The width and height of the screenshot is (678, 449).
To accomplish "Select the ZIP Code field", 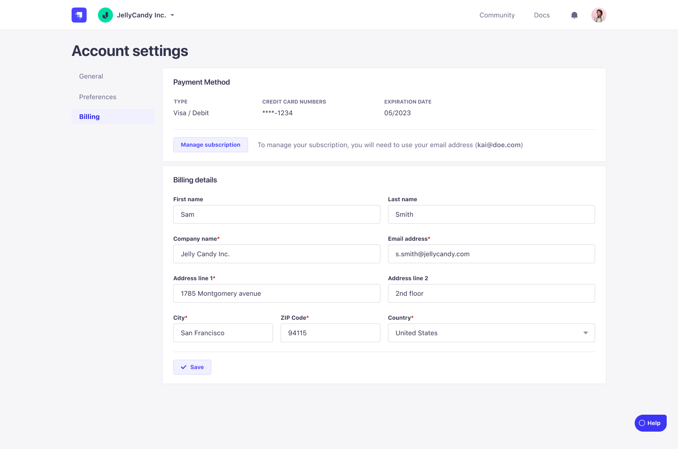I will pyautogui.click(x=330, y=333).
